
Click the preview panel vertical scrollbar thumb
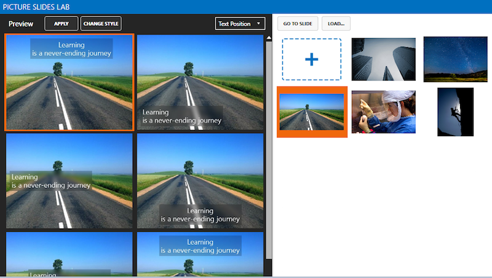pyautogui.click(x=268, y=147)
